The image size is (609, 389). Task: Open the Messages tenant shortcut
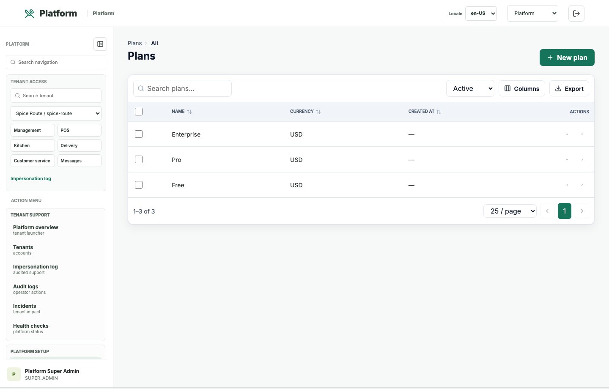coord(80,161)
